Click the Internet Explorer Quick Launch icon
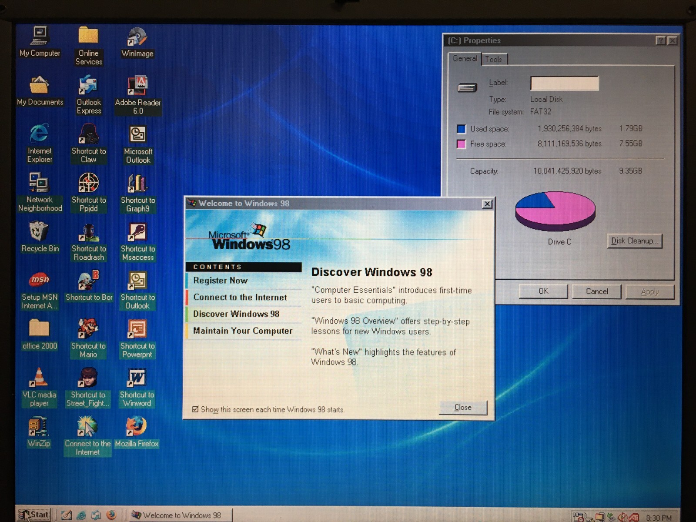The width and height of the screenshot is (696, 522). [x=81, y=515]
